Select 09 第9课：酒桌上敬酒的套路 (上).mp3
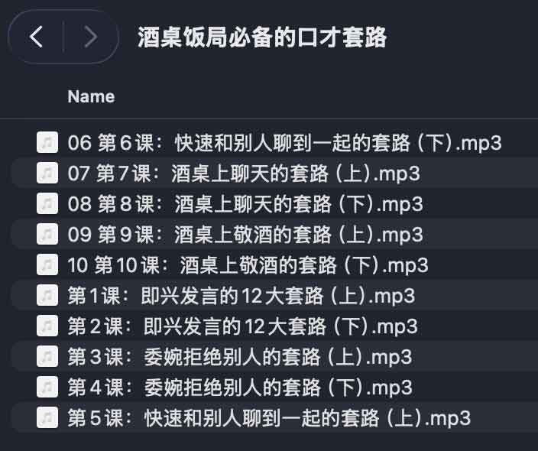This screenshot has height=451, width=538. (245, 234)
